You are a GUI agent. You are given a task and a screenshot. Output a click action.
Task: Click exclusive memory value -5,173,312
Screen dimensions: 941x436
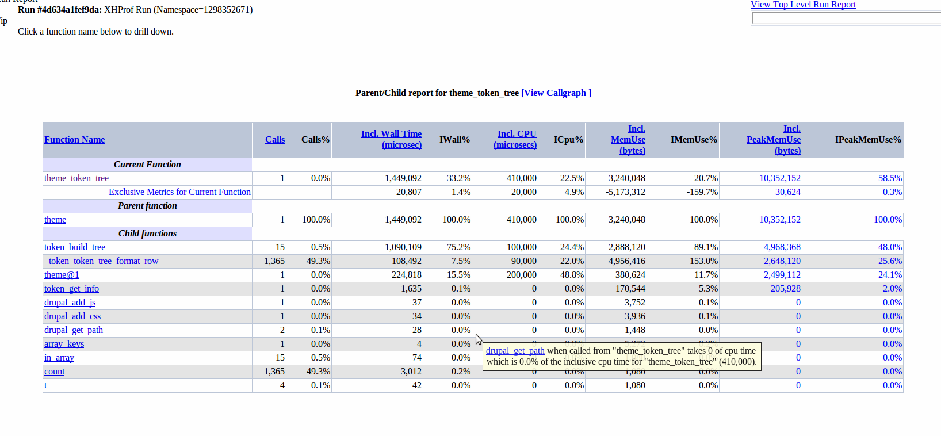click(x=625, y=192)
